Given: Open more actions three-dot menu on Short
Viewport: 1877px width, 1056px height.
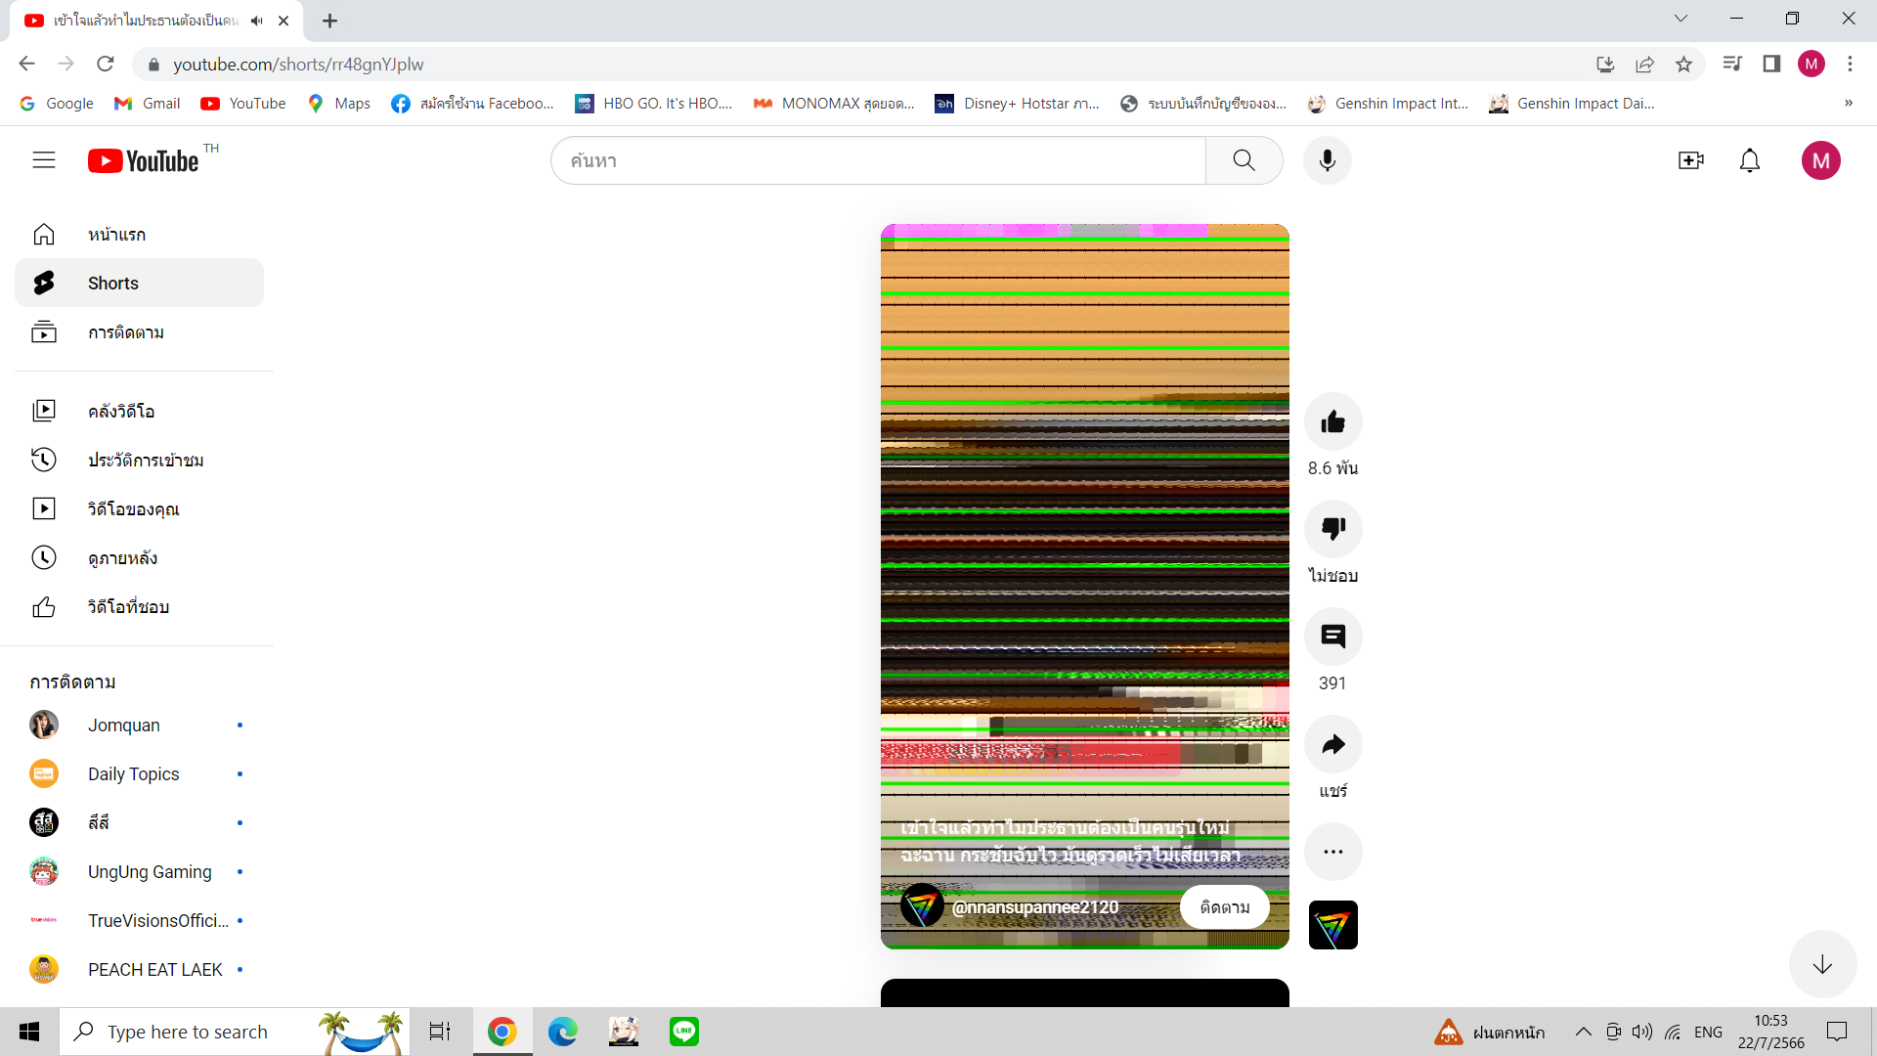Looking at the screenshot, I should point(1332,852).
